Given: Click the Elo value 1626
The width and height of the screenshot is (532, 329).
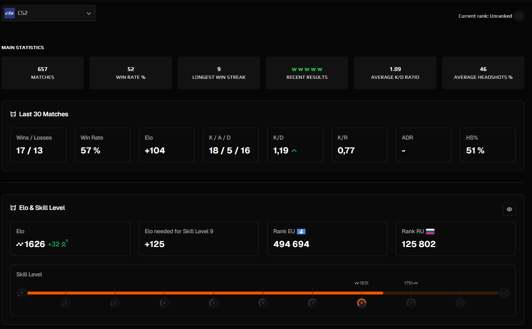Looking at the screenshot, I should [35, 244].
